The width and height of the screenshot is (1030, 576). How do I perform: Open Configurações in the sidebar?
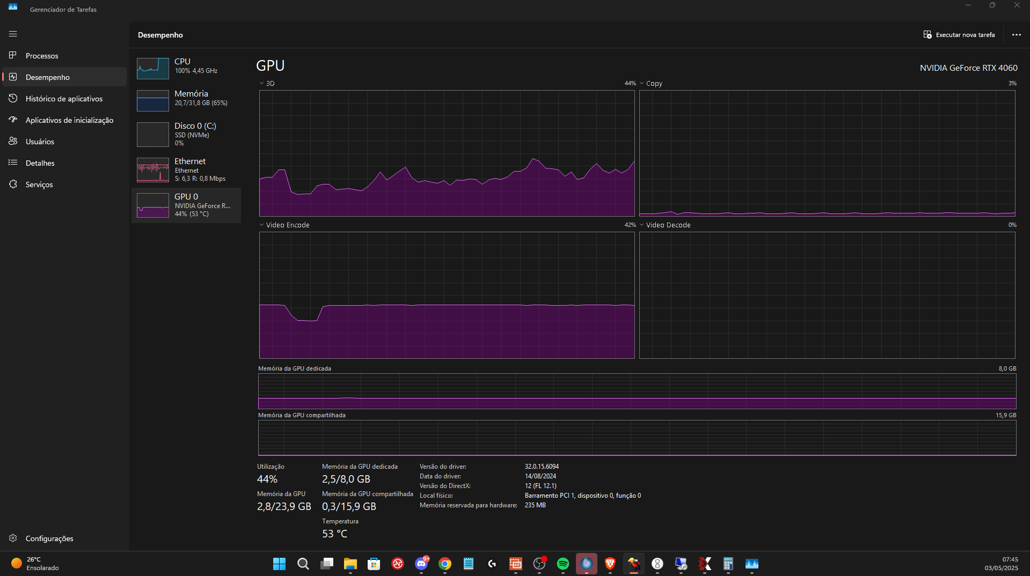pyautogui.click(x=64, y=538)
